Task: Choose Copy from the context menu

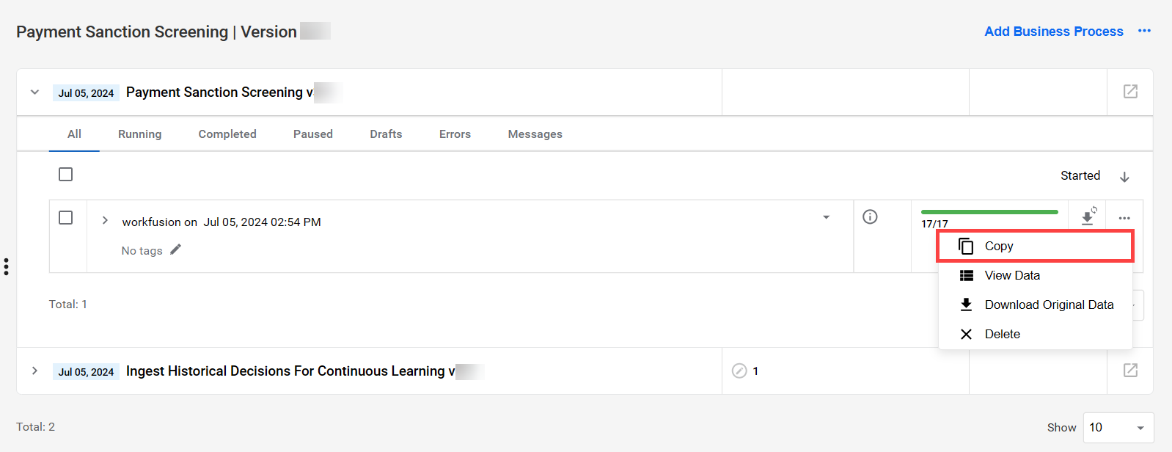Action: [x=1035, y=246]
